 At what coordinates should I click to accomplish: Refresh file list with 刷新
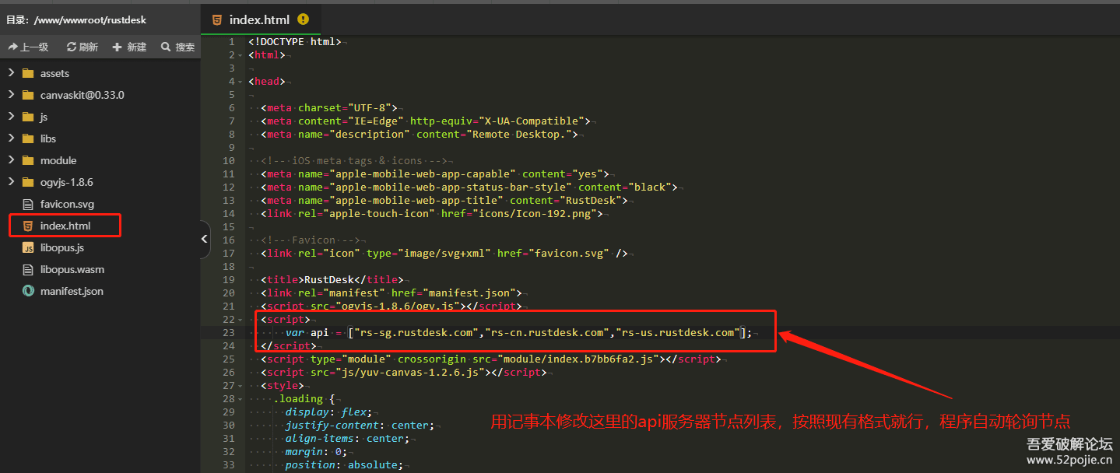click(x=83, y=47)
